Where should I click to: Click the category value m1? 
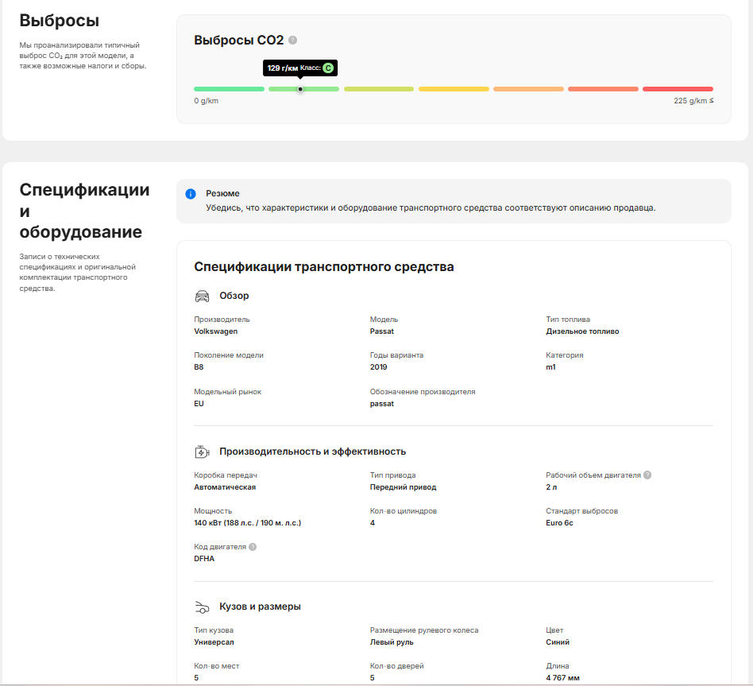click(x=550, y=366)
